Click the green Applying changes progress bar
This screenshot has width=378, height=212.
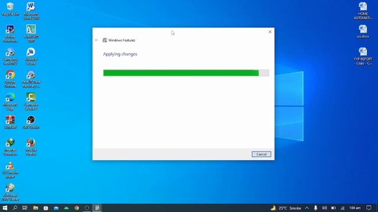186,73
